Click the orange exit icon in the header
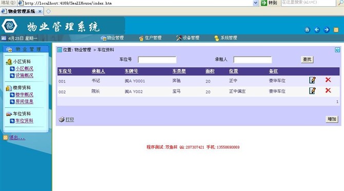Viewport: 344px width, 191px height. pyautogui.click(x=336, y=30)
